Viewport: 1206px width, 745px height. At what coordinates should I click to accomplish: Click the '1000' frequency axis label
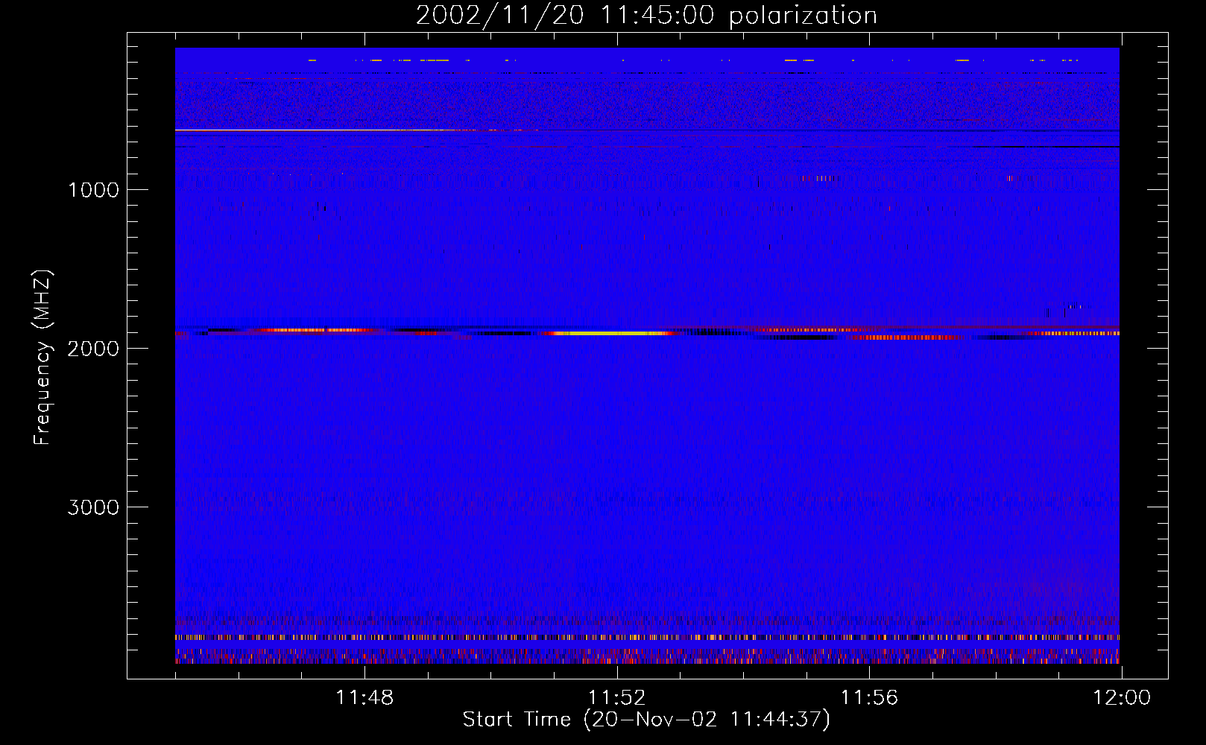coord(93,190)
